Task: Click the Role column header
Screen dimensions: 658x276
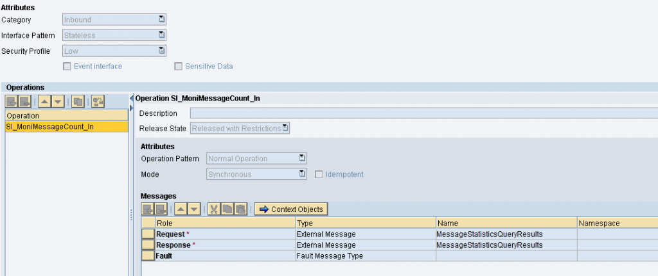Action: pos(226,223)
